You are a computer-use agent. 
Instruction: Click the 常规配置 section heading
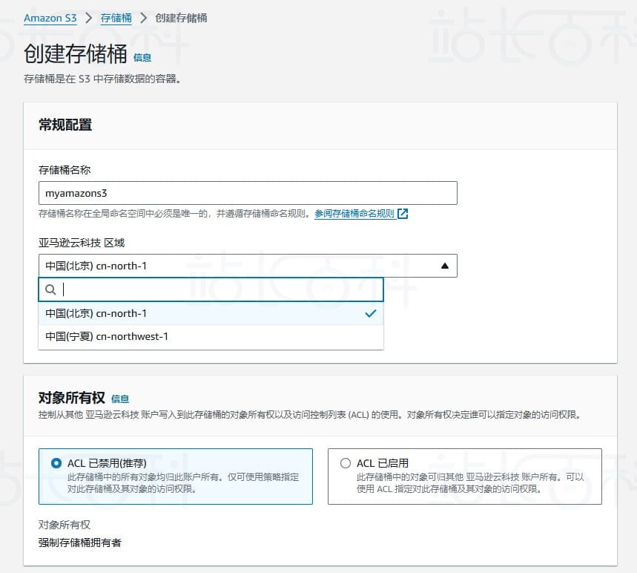coord(65,125)
